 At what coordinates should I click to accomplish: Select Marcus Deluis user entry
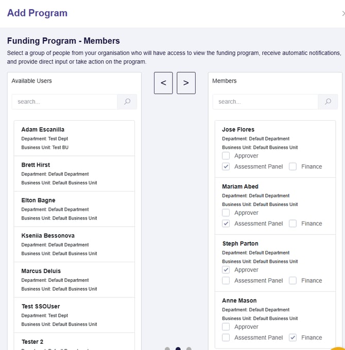pyautogui.click(x=74, y=279)
